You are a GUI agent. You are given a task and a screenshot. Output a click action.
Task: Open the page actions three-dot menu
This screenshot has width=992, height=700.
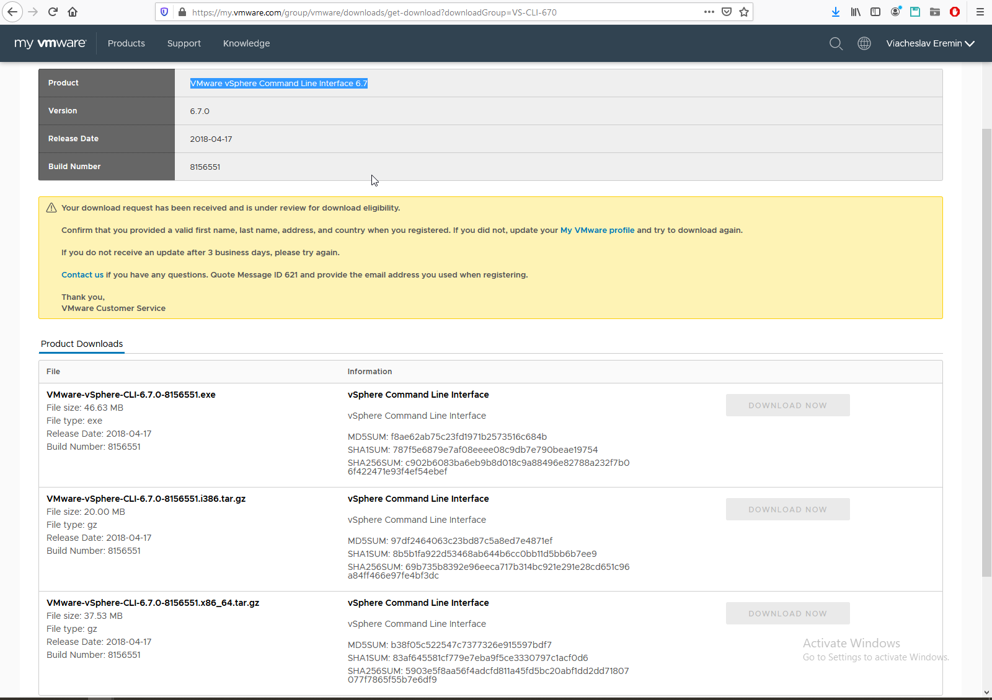click(x=709, y=12)
